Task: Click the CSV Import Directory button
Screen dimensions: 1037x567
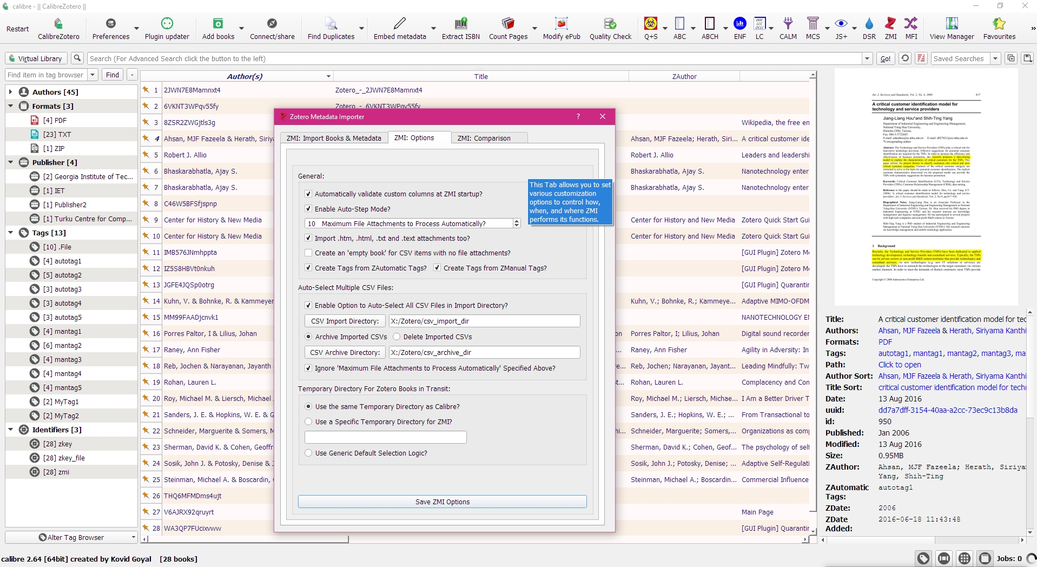Action: (345, 321)
